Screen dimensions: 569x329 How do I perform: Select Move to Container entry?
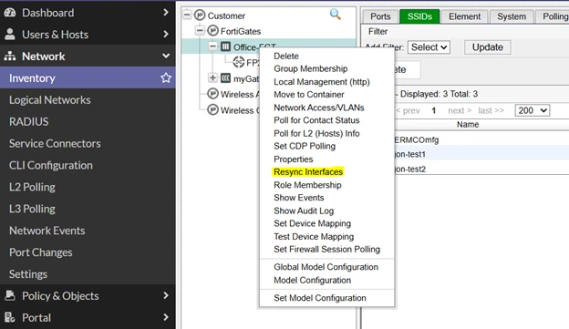[x=309, y=95]
